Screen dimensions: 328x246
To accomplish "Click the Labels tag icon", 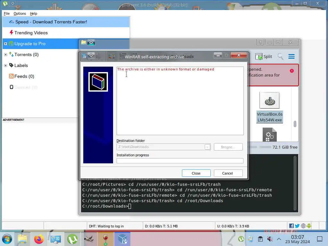I will (11, 65).
